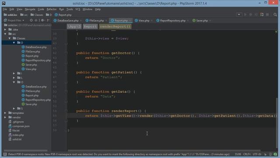Expand the .idea folder arrow
Image resolution: width=280 pixels, height=158 pixels.
coord(5,29)
